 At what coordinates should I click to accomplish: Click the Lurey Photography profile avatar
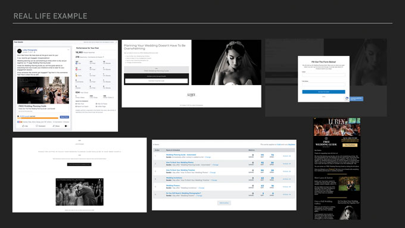point(20,51)
